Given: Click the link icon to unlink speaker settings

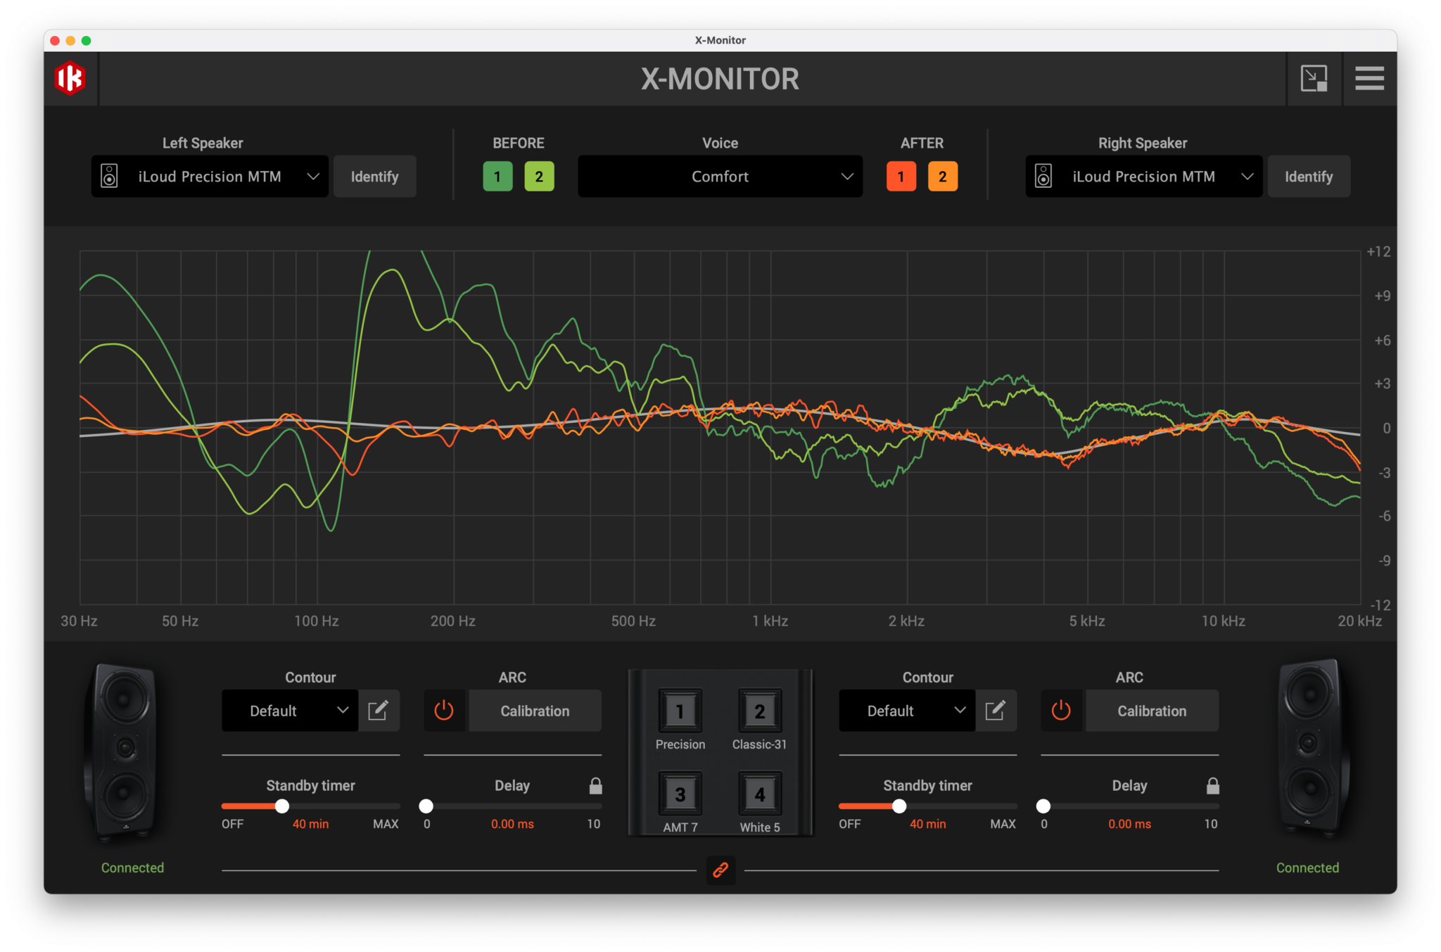Looking at the screenshot, I should (x=720, y=870).
